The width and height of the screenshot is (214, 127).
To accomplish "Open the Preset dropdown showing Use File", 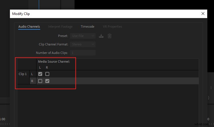I will (x=83, y=36).
